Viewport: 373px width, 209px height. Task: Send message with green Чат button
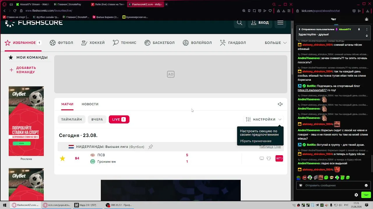coord(366,195)
